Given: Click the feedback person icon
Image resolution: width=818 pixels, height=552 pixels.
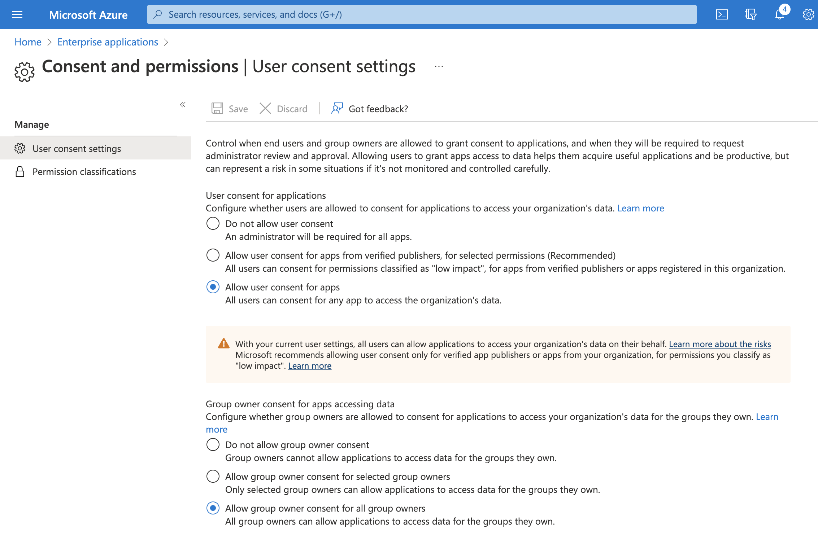Looking at the screenshot, I should click(337, 109).
